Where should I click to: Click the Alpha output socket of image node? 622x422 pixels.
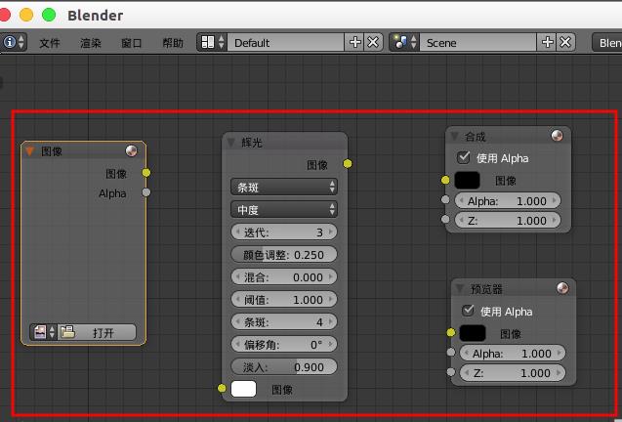point(146,192)
